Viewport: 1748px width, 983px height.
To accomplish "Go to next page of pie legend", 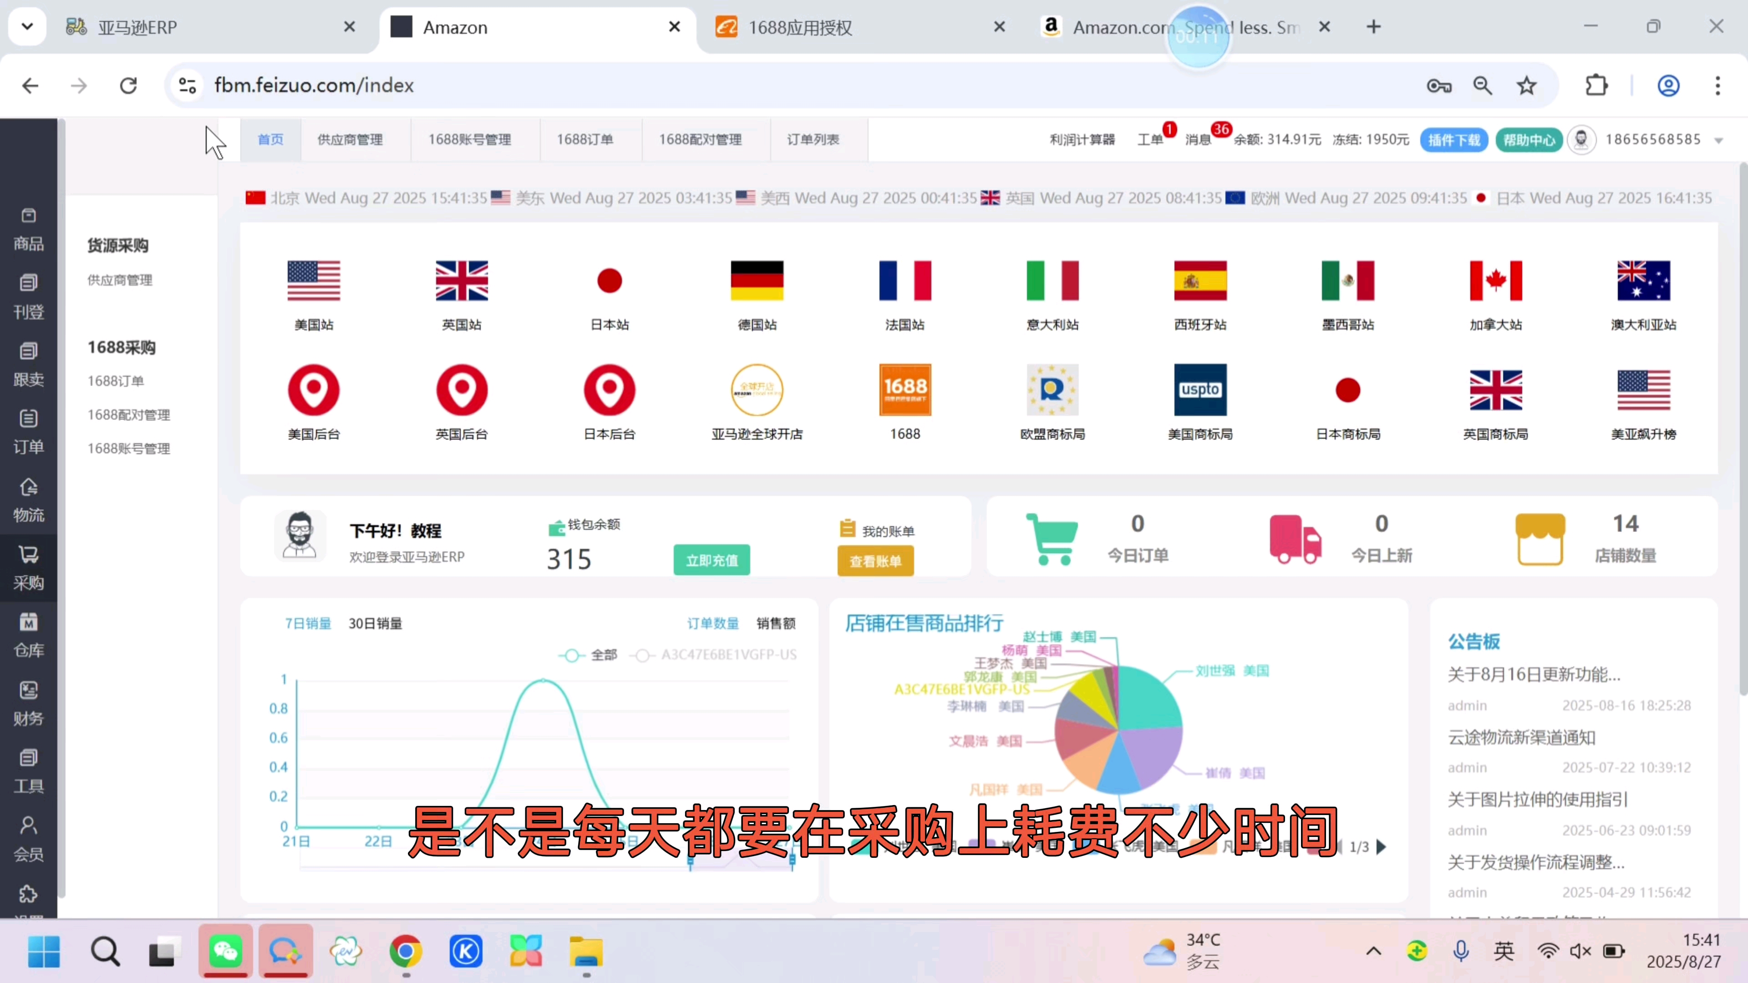I will tap(1382, 846).
